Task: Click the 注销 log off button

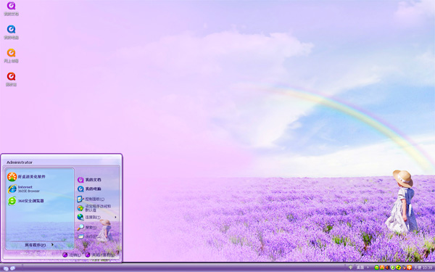Action: tap(72, 255)
